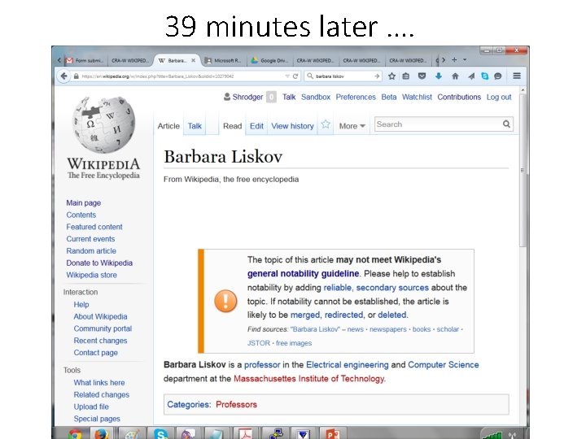Open the Shrodger user page
The height and width of the screenshot is (439, 586).
point(247,97)
